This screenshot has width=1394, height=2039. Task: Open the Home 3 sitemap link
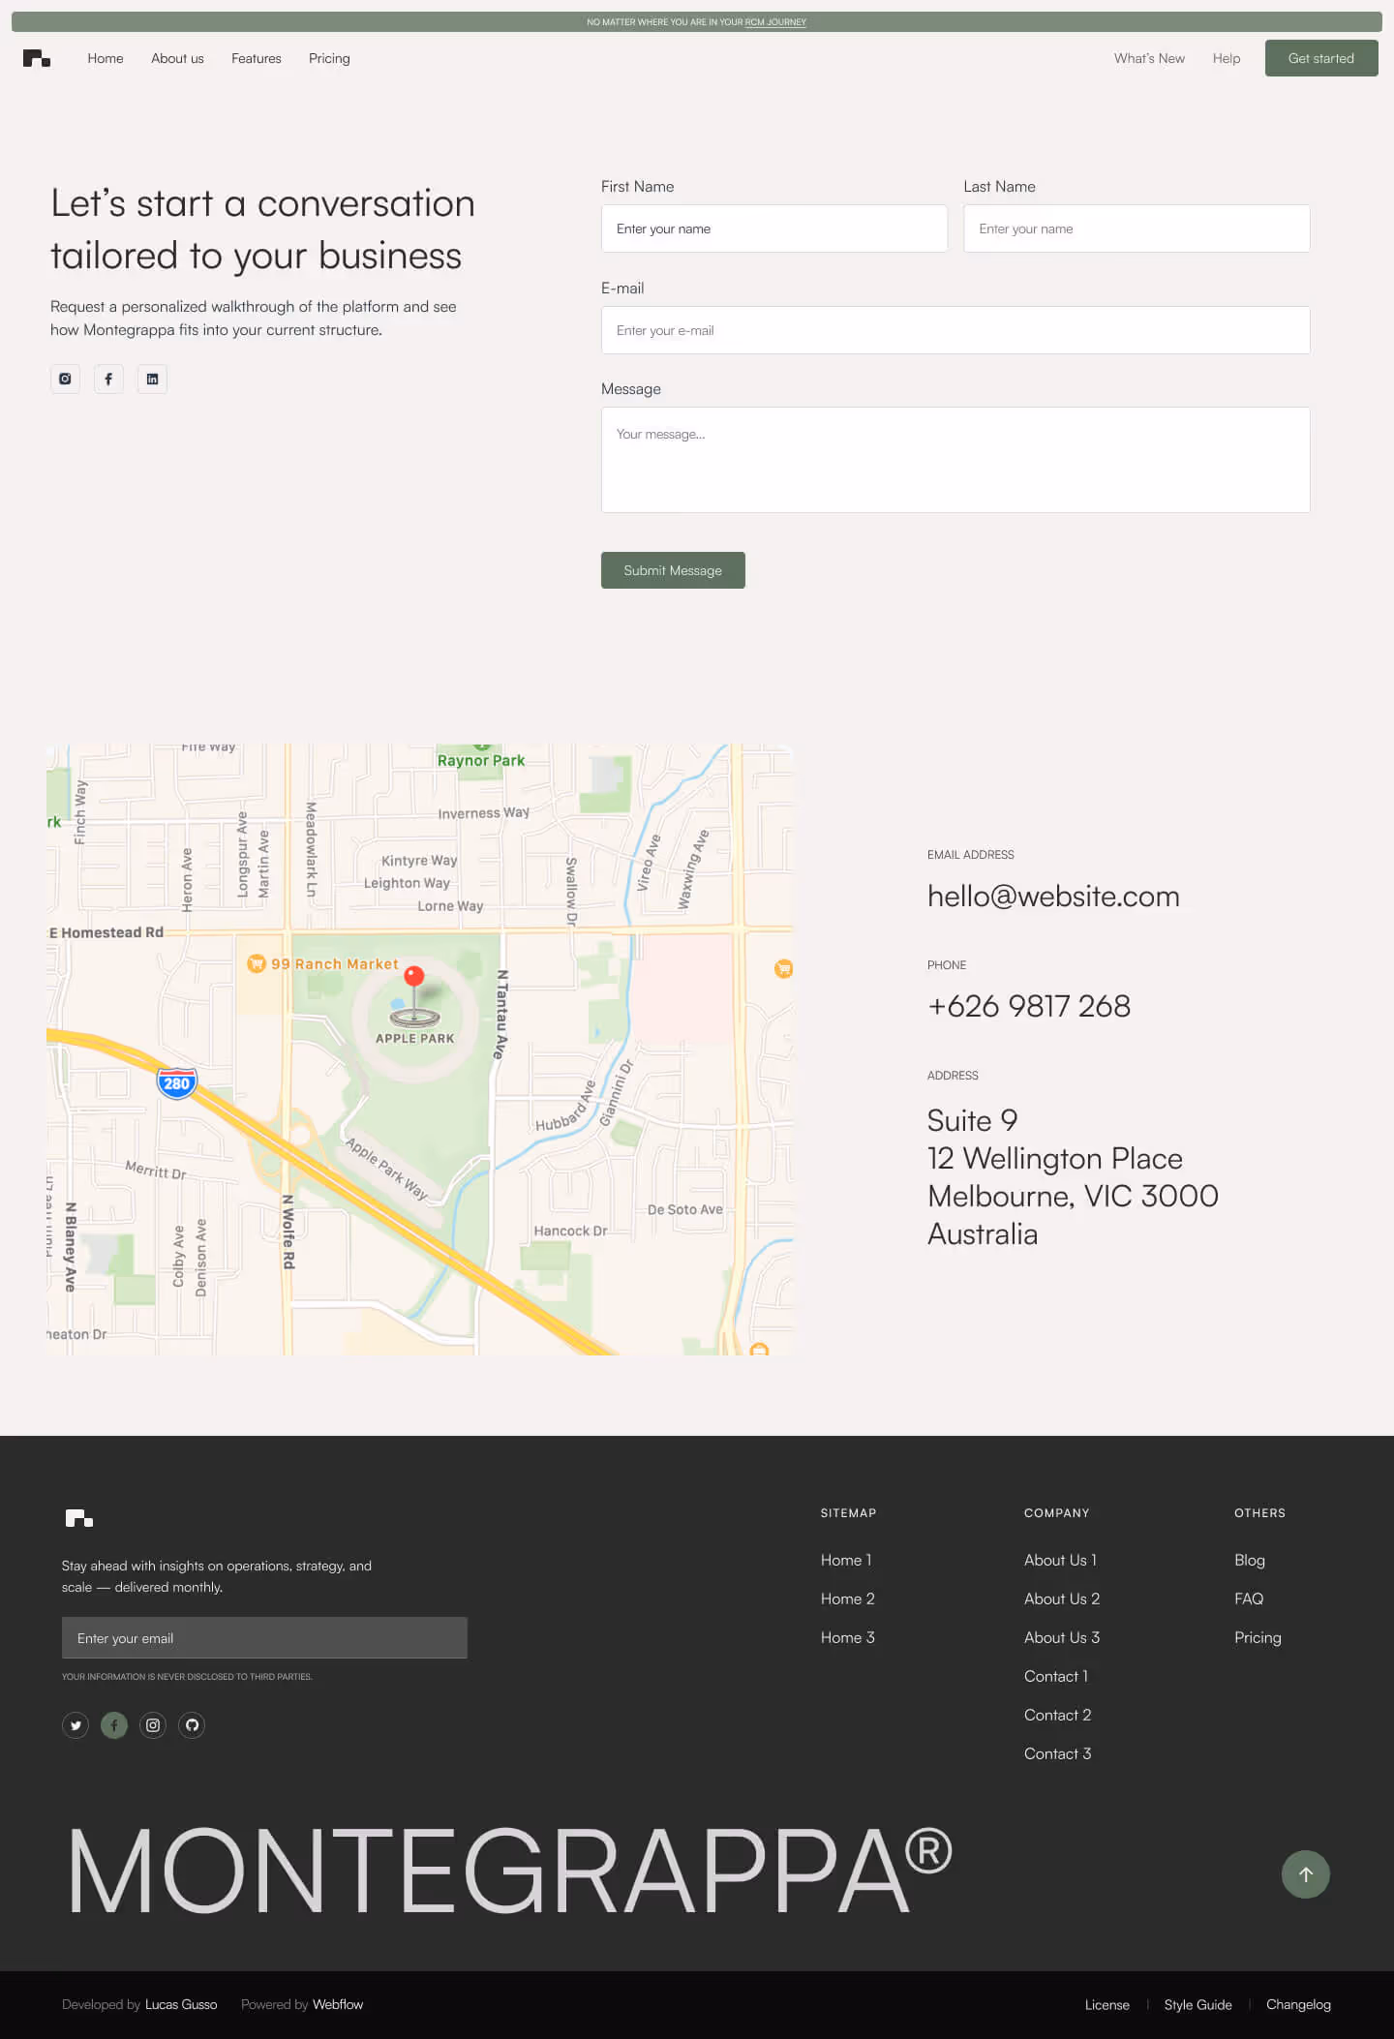coord(848,1637)
